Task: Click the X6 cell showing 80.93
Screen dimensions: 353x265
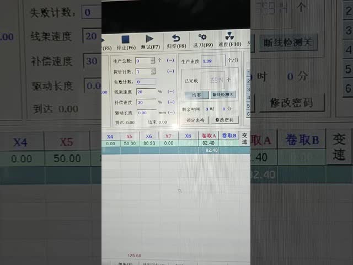Action: click(x=149, y=144)
